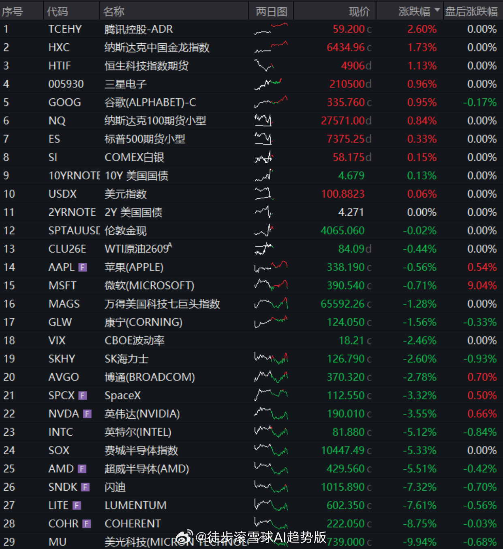Select COMEX白银 name cell
503x549 pixels.
point(134,157)
